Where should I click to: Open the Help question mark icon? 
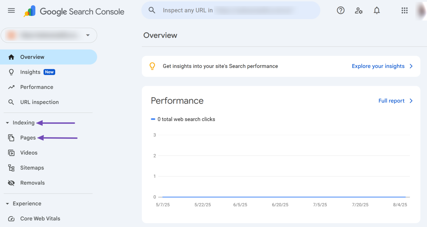(x=341, y=10)
